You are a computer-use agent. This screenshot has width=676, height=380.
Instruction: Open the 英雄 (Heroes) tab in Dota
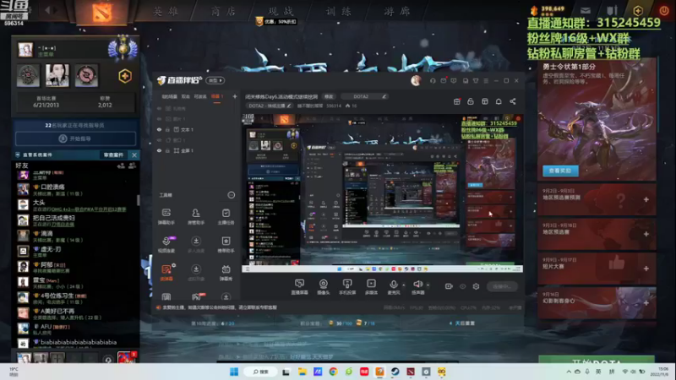166,11
